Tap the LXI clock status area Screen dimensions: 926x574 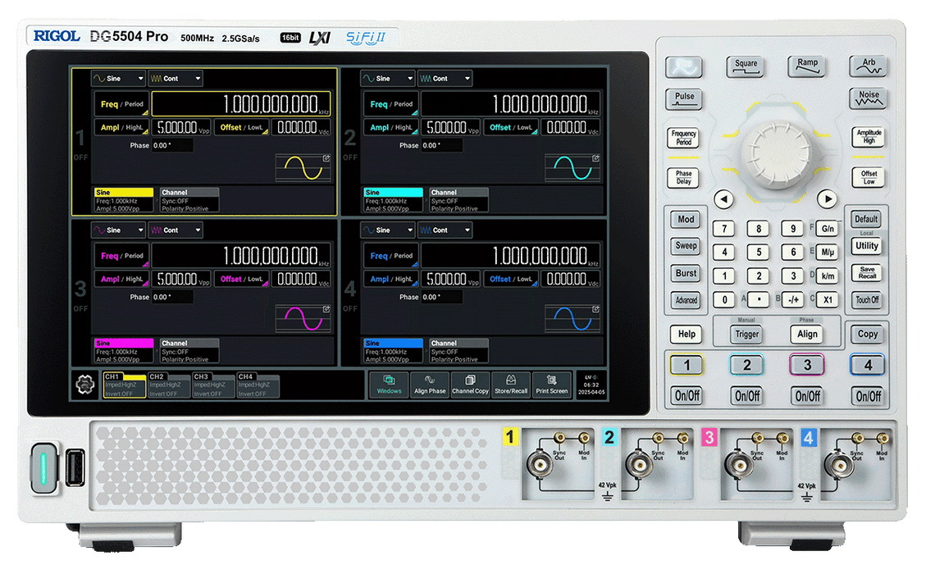591,385
